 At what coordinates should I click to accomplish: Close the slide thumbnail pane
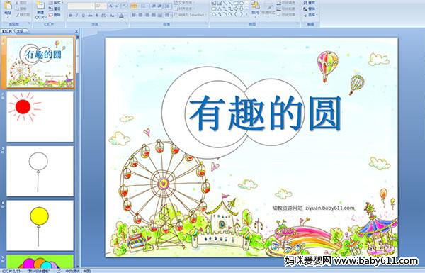click(76, 31)
